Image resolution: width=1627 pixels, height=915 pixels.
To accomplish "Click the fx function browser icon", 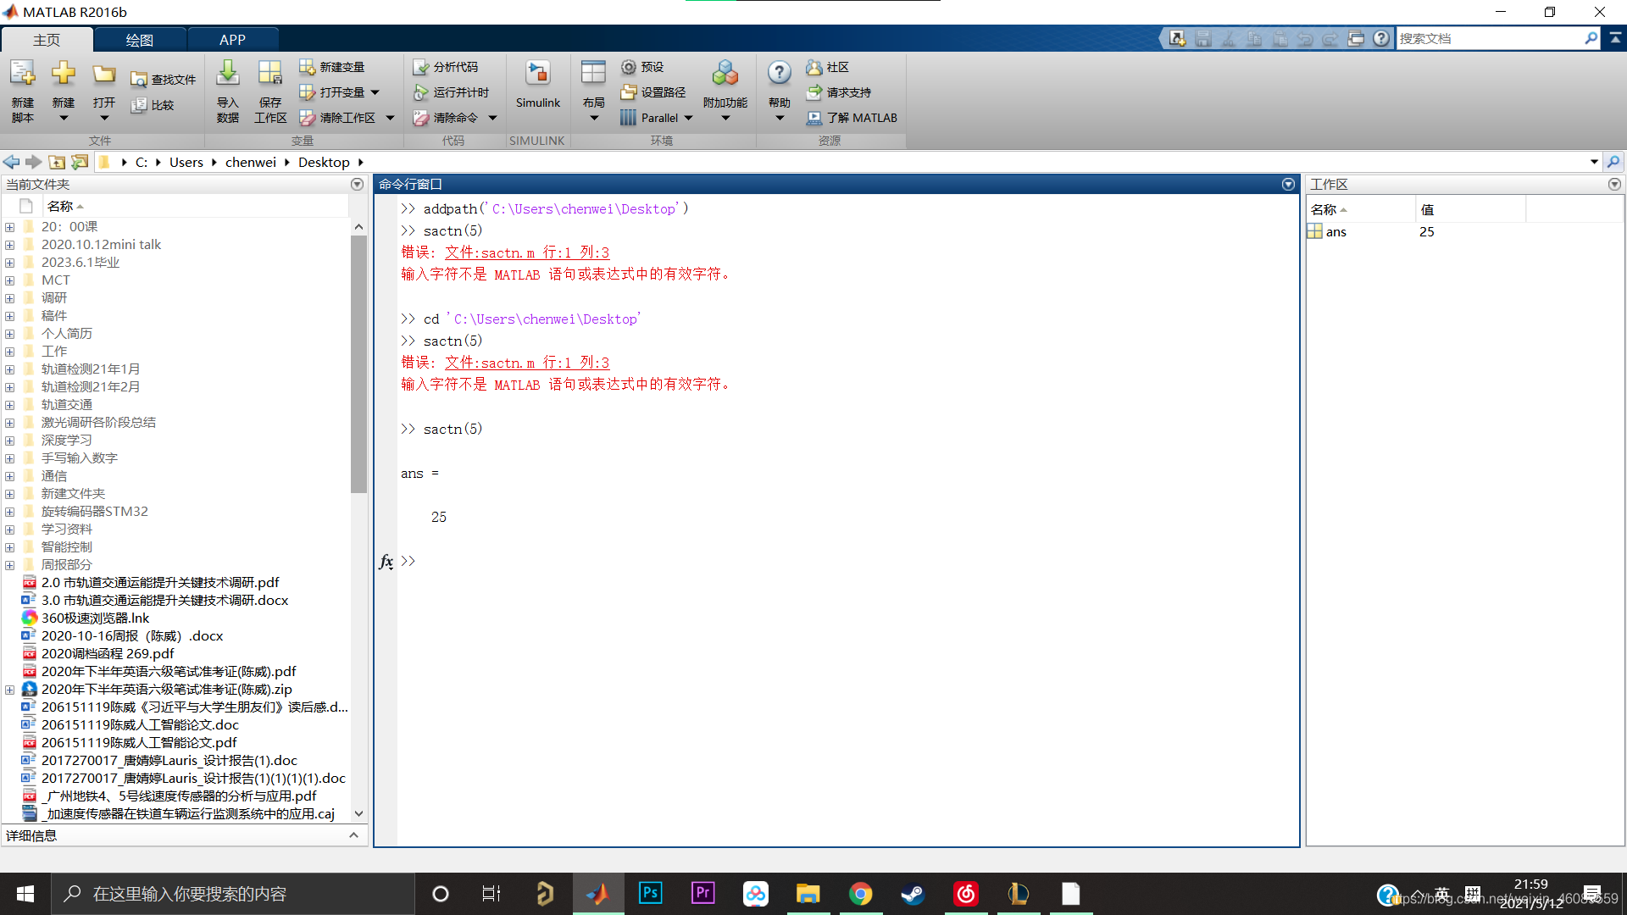I will coord(386,562).
